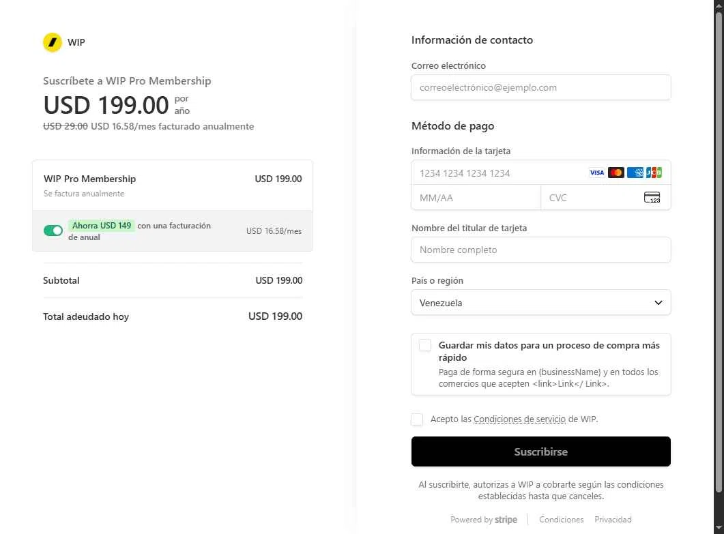724x534 pixels.
Task: Open the Condiciones de servicio link
Action: (x=519, y=419)
